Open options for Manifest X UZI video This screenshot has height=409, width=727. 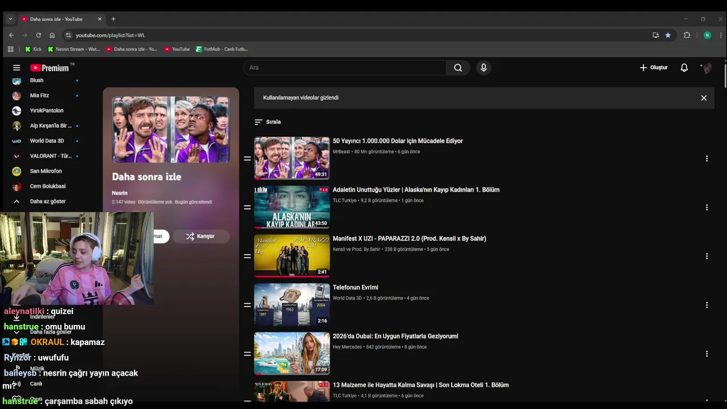pos(707,256)
